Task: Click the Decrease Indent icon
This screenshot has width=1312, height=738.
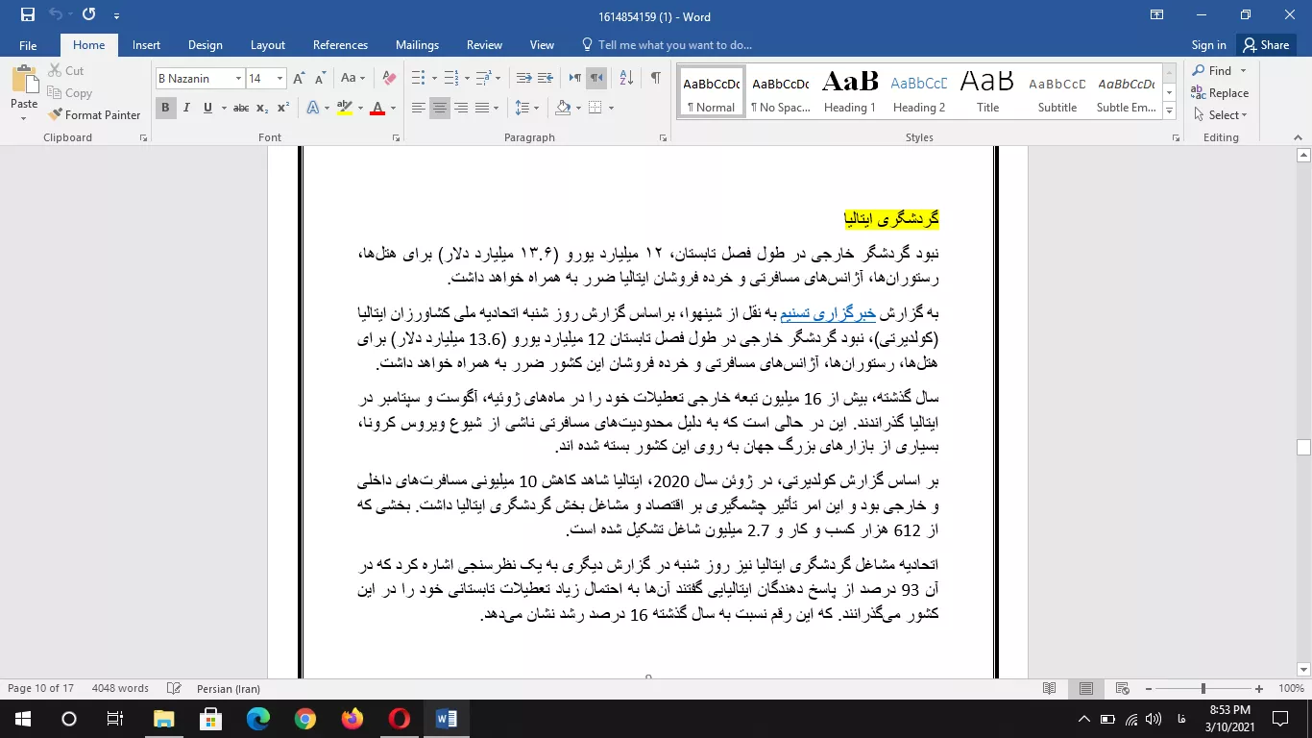Action: coord(523,79)
